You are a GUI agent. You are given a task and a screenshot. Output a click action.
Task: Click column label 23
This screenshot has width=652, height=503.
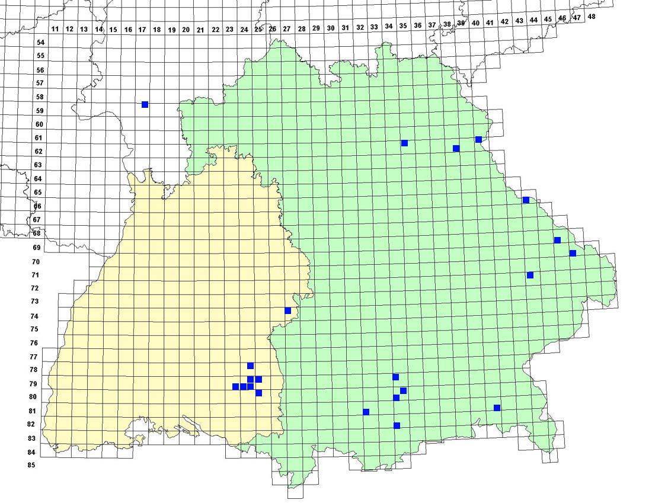(x=229, y=30)
